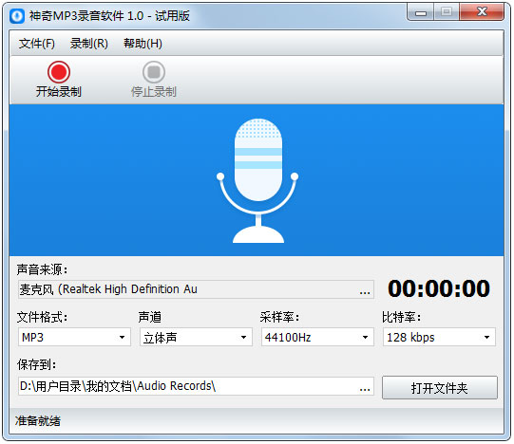
Task: Click the large microphone graphic
Action: click(257, 181)
